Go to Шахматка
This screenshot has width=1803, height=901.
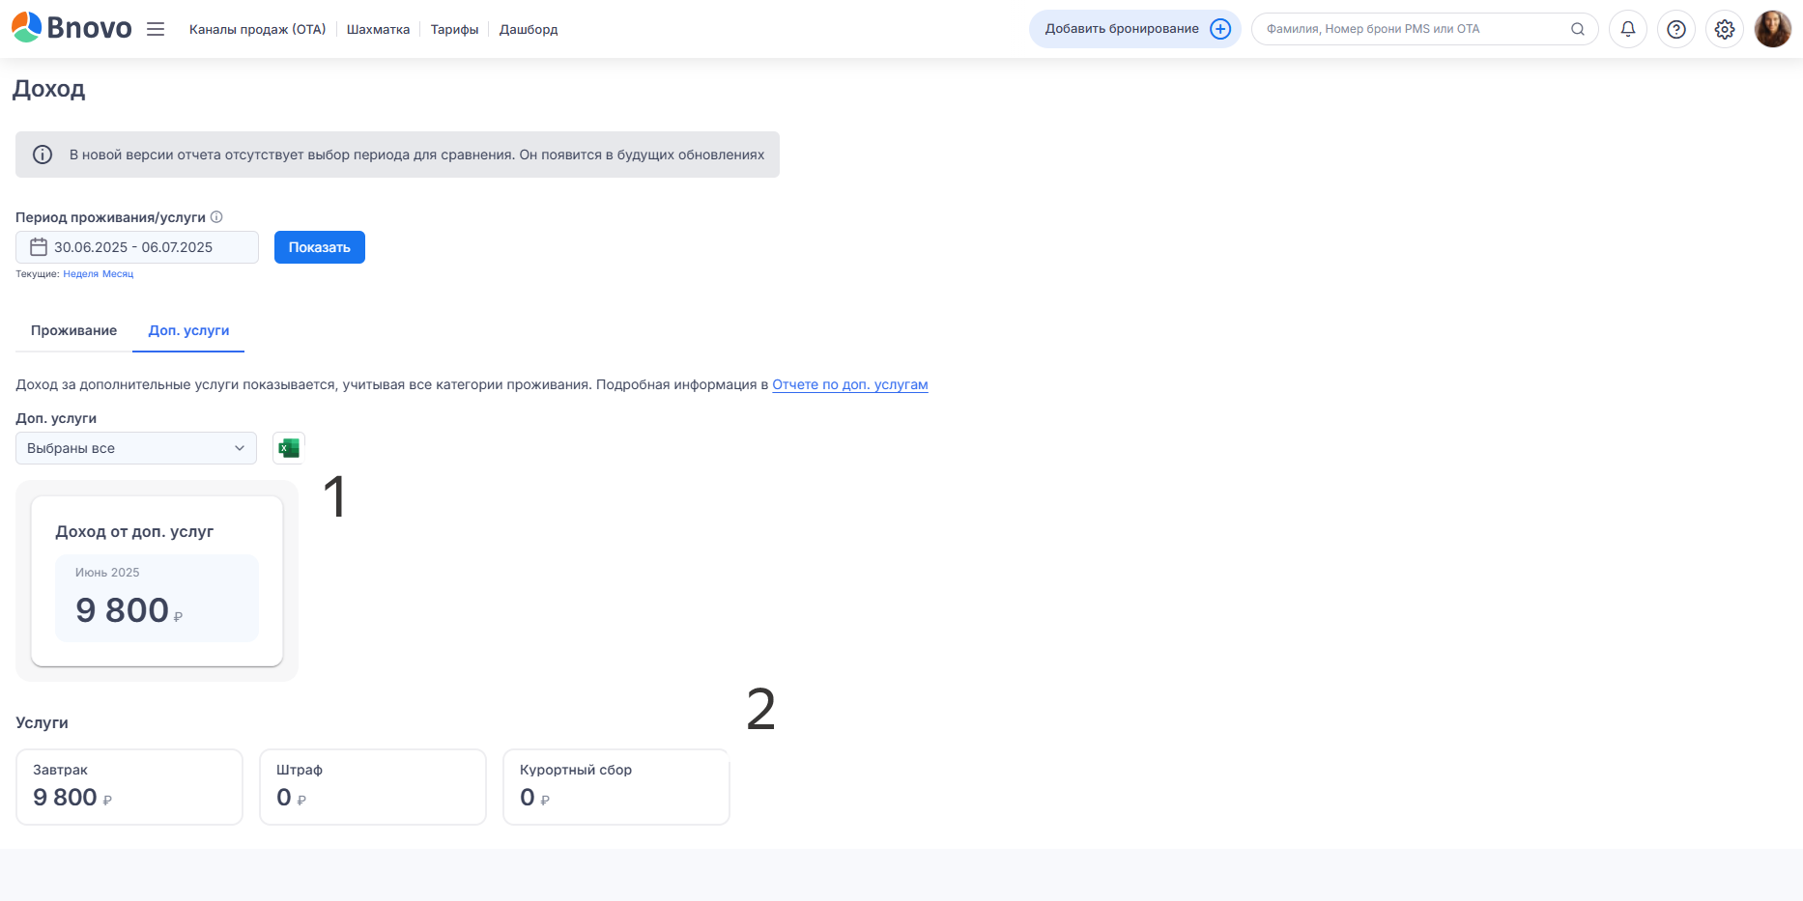[x=378, y=30]
